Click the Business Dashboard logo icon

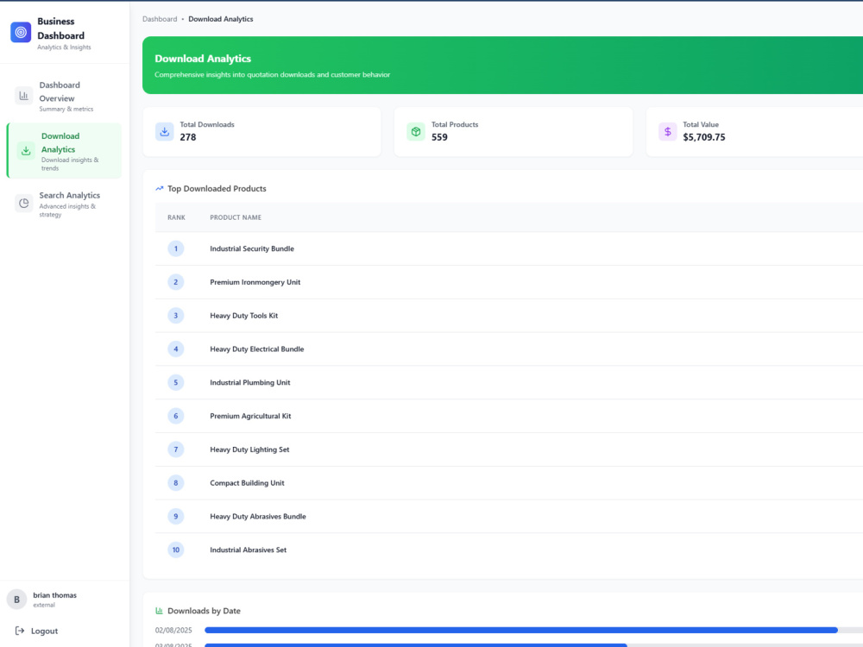[21, 33]
